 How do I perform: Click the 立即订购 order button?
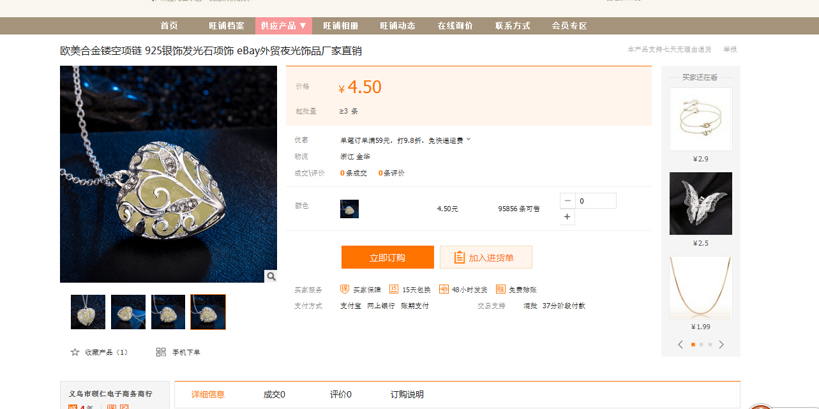387,258
